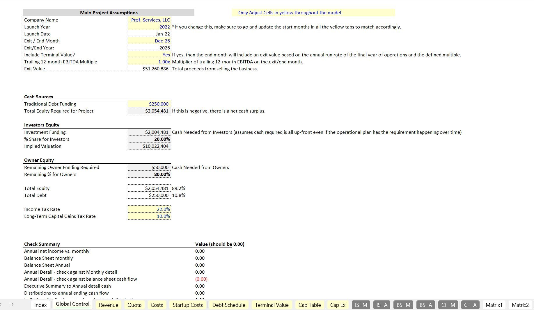Select the Launch Year change warning note
534x310 pixels.
click(x=286, y=27)
